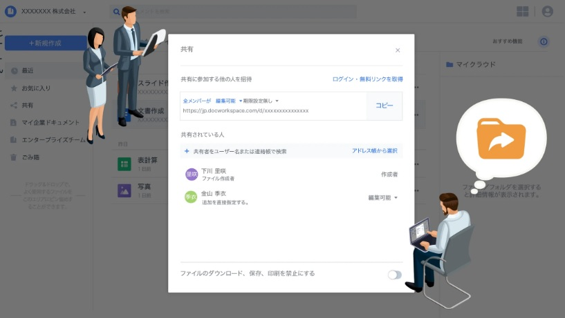The width and height of the screenshot is (565, 318).
Task: Open the link's 編集可能 permission dropdown
Action: tap(228, 101)
